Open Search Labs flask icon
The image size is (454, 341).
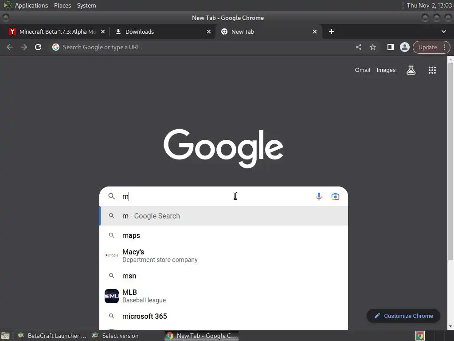point(411,70)
